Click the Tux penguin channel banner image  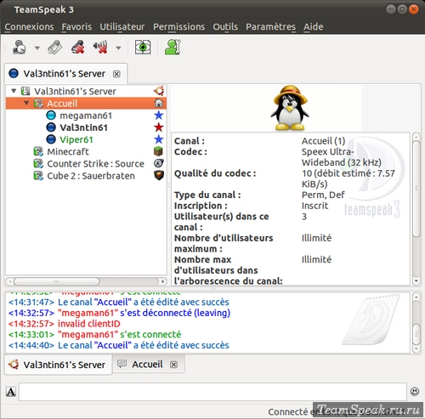290,108
